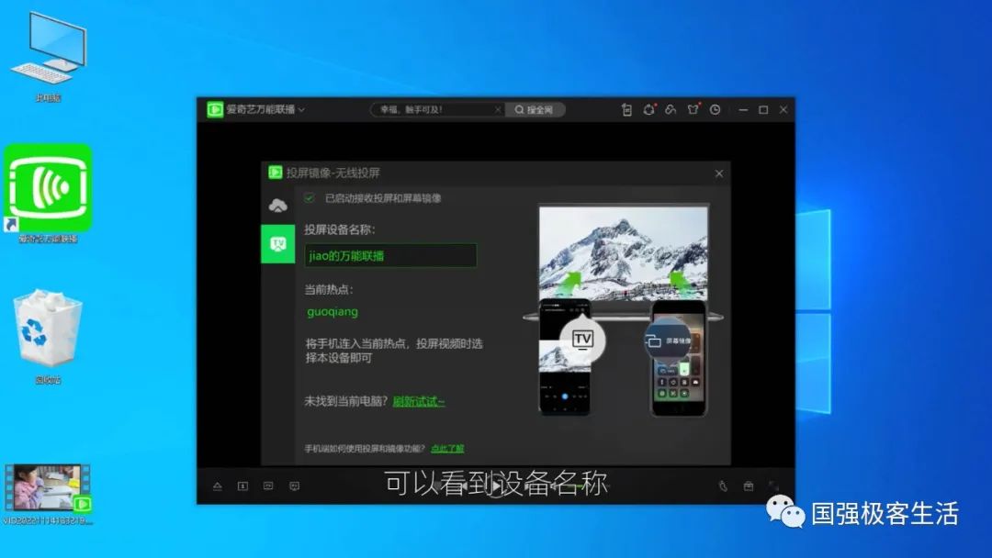Click the round TV cast icon on phone
The width and height of the screenshot is (992, 558).
(x=582, y=340)
